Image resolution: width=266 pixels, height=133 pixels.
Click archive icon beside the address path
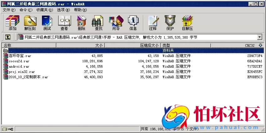21,37
